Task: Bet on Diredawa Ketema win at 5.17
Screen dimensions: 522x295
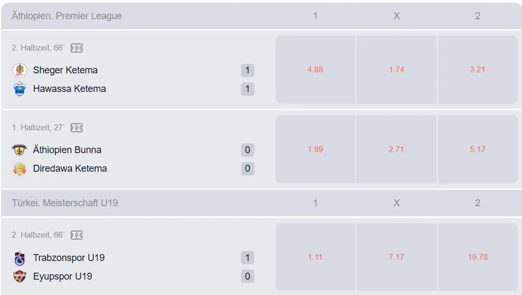Action: coord(477,149)
